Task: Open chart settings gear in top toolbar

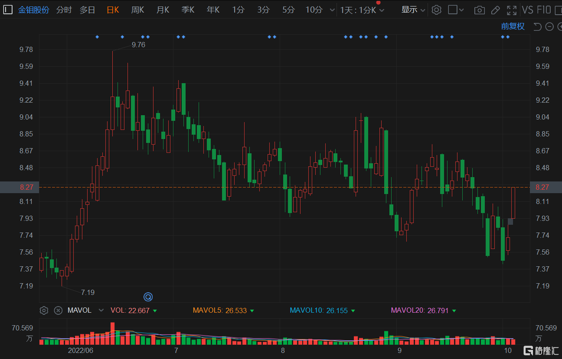Action: [437, 10]
